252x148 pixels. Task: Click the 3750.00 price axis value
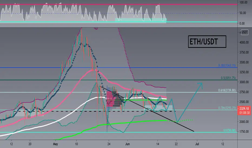pos(244,52)
